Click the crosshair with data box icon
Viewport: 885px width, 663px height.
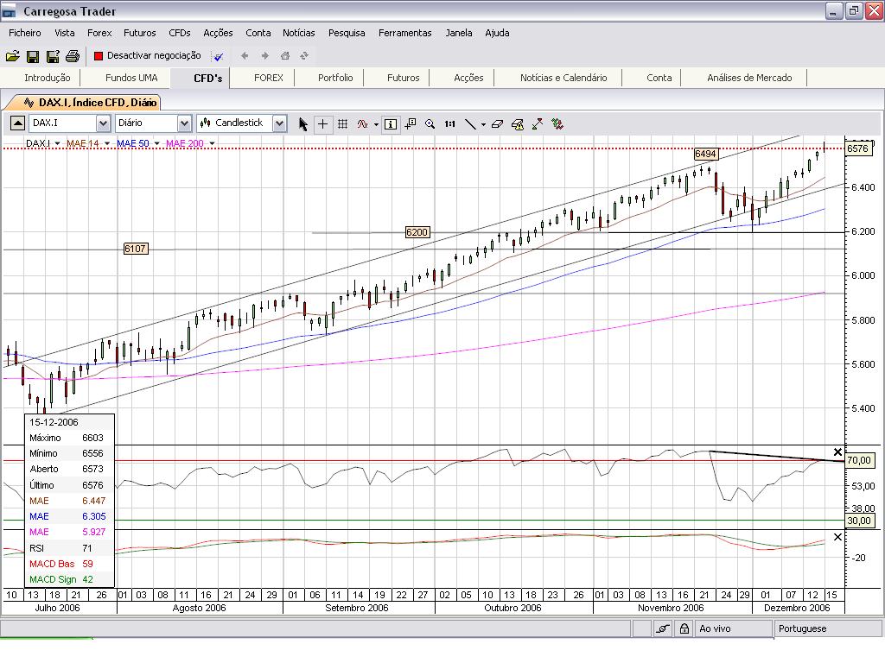[411, 124]
